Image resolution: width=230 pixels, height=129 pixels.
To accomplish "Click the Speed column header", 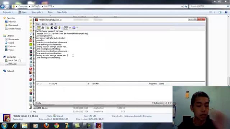I will point(161,83).
